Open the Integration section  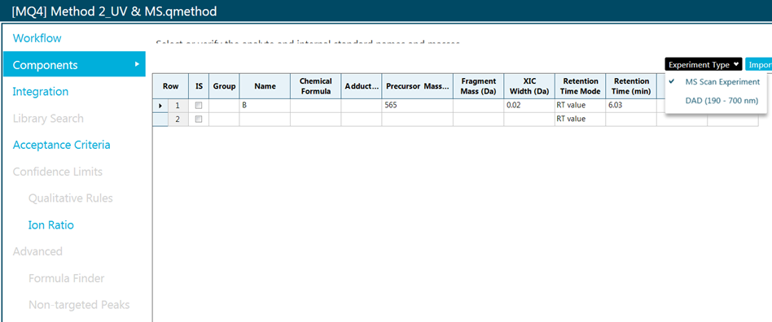click(x=41, y=92)
